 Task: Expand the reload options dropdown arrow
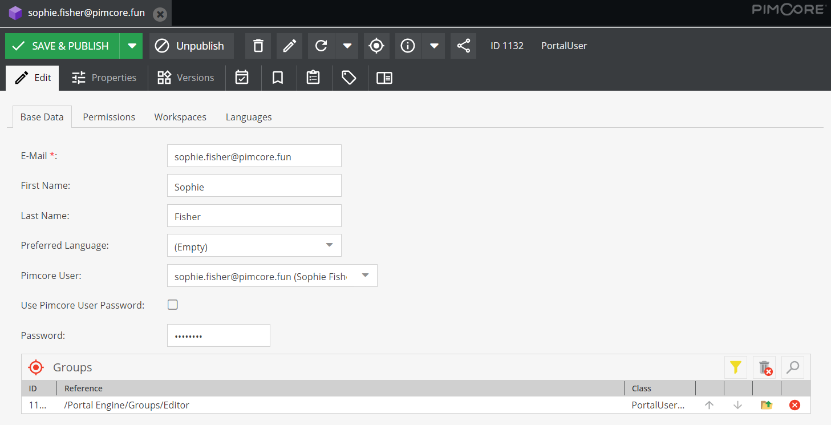click(x=347, y=46)
